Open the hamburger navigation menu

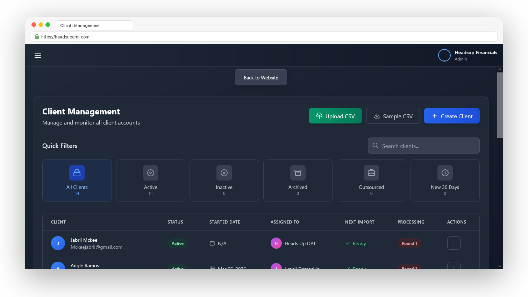(38, 55)
